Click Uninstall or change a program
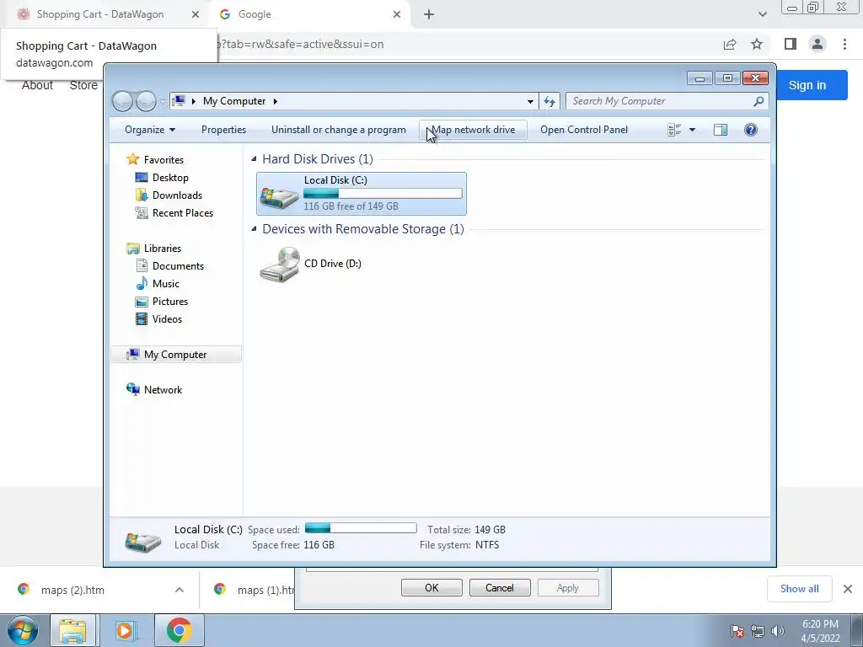The width and height of the screenshot is (863, 647). click(x=339, y=130)
